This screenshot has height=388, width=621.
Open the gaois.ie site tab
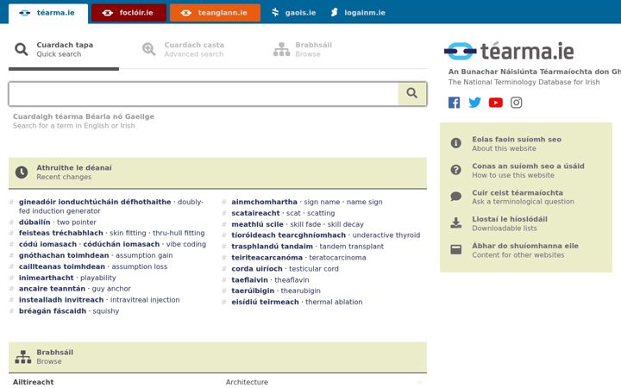pyautogui.click(x=293, y=13)
